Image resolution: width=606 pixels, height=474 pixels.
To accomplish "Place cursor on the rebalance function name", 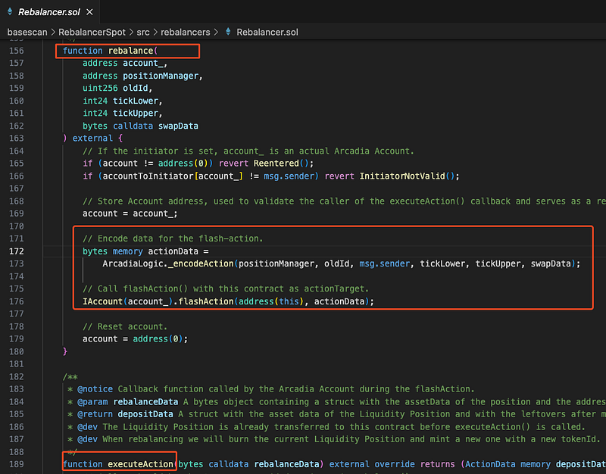I will tap(130, 51).
